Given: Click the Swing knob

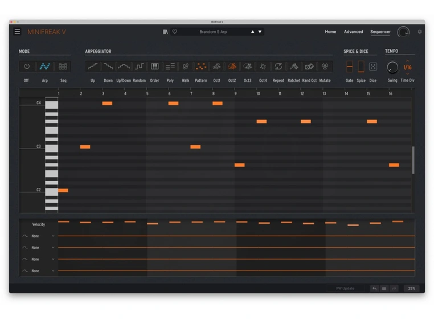Looking at the screenshot, I should point(392,67).
